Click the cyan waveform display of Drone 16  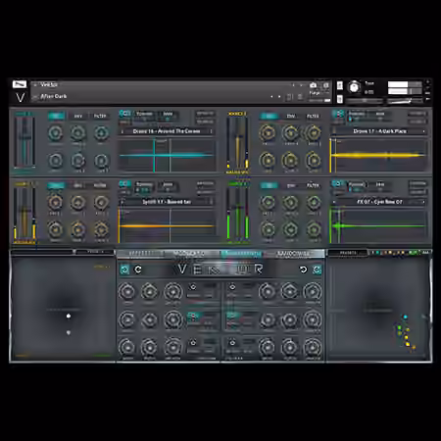point(167,156)
